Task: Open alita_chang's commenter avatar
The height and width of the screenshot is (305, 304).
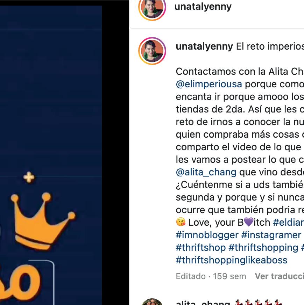Action: point(152,302)
